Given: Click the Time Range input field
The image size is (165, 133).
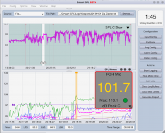Looking at the screenshot, I should click(128, 127).
